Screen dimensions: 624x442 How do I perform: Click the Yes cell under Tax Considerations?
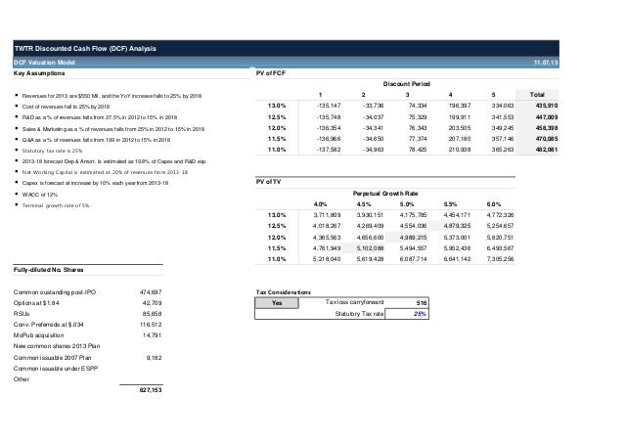tap(277, 303)
